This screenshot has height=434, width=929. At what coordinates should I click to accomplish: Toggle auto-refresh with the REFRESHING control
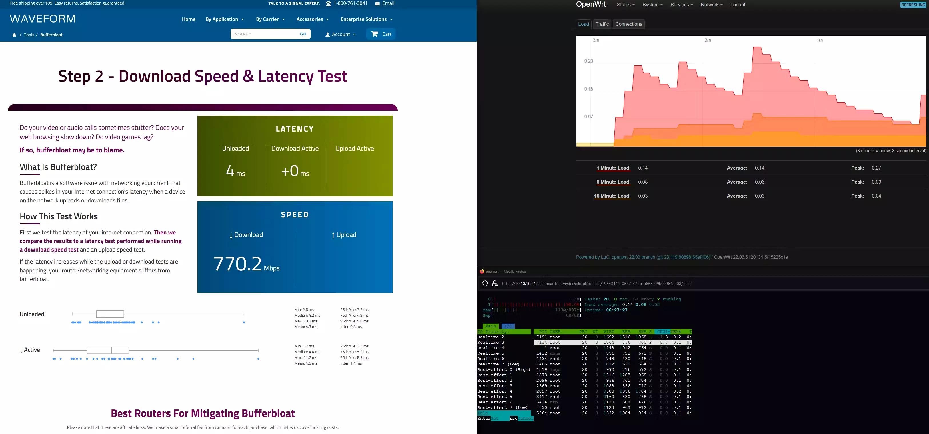pos(913,4)
